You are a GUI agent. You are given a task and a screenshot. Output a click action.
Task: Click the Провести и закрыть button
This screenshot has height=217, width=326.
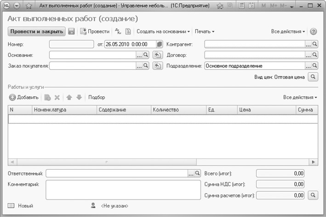pos(36,32)
